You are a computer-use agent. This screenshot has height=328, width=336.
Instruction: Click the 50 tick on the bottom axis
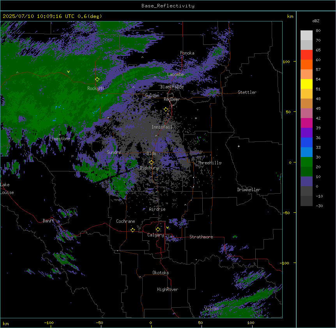pyautogui.click(x=201, y=323)
